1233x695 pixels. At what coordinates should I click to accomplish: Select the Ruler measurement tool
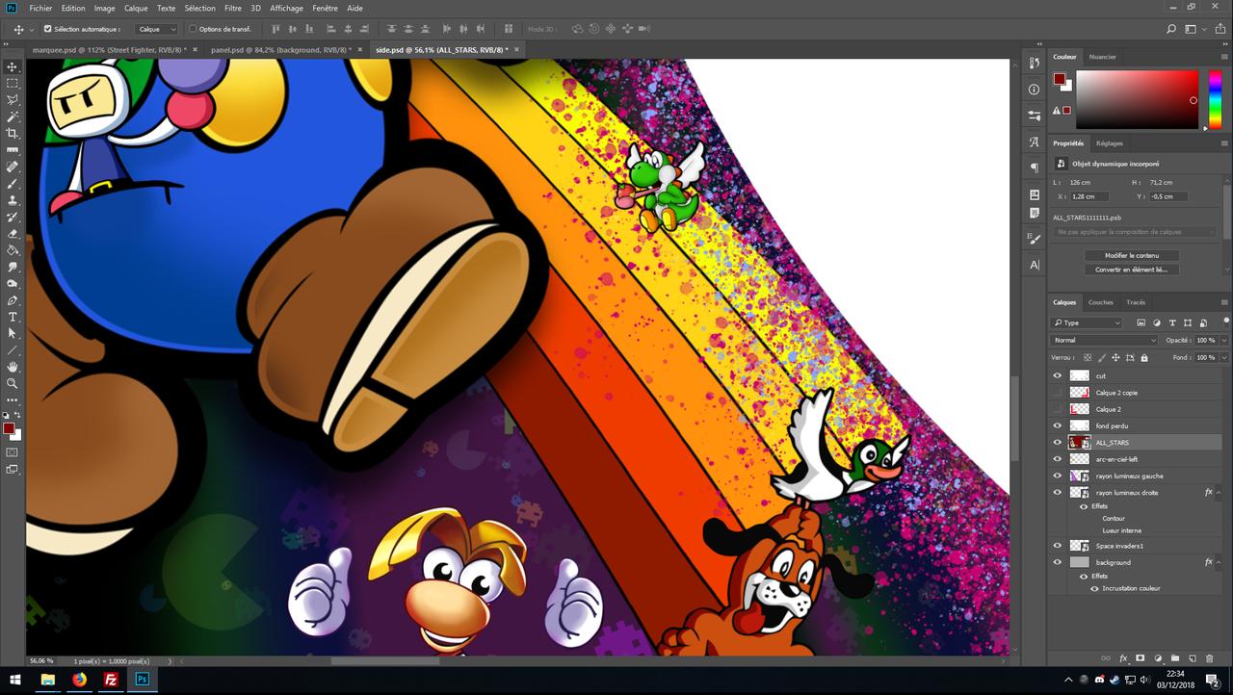(13, 150)
